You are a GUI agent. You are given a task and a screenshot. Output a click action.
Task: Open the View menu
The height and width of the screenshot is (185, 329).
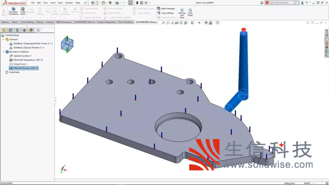45,3
